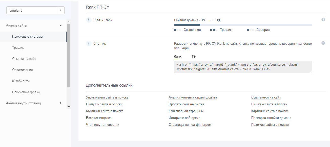Click the info icon beside Счетчик
This screenshot has width=330, height=147.
point(89,44)
